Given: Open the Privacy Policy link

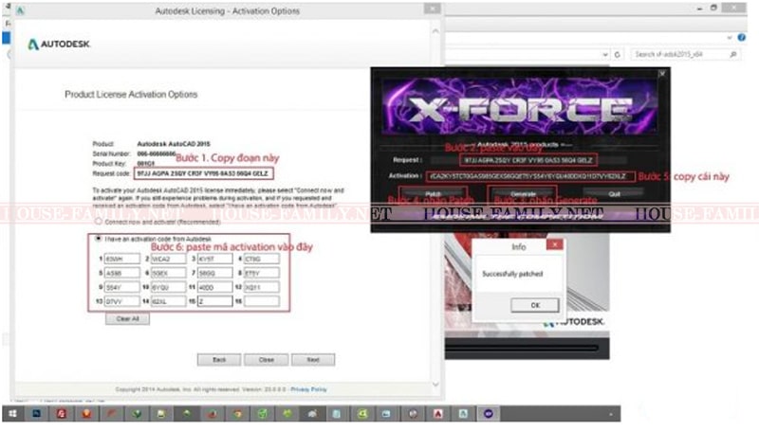Looking at the screenshot, I should pos(309,389).
